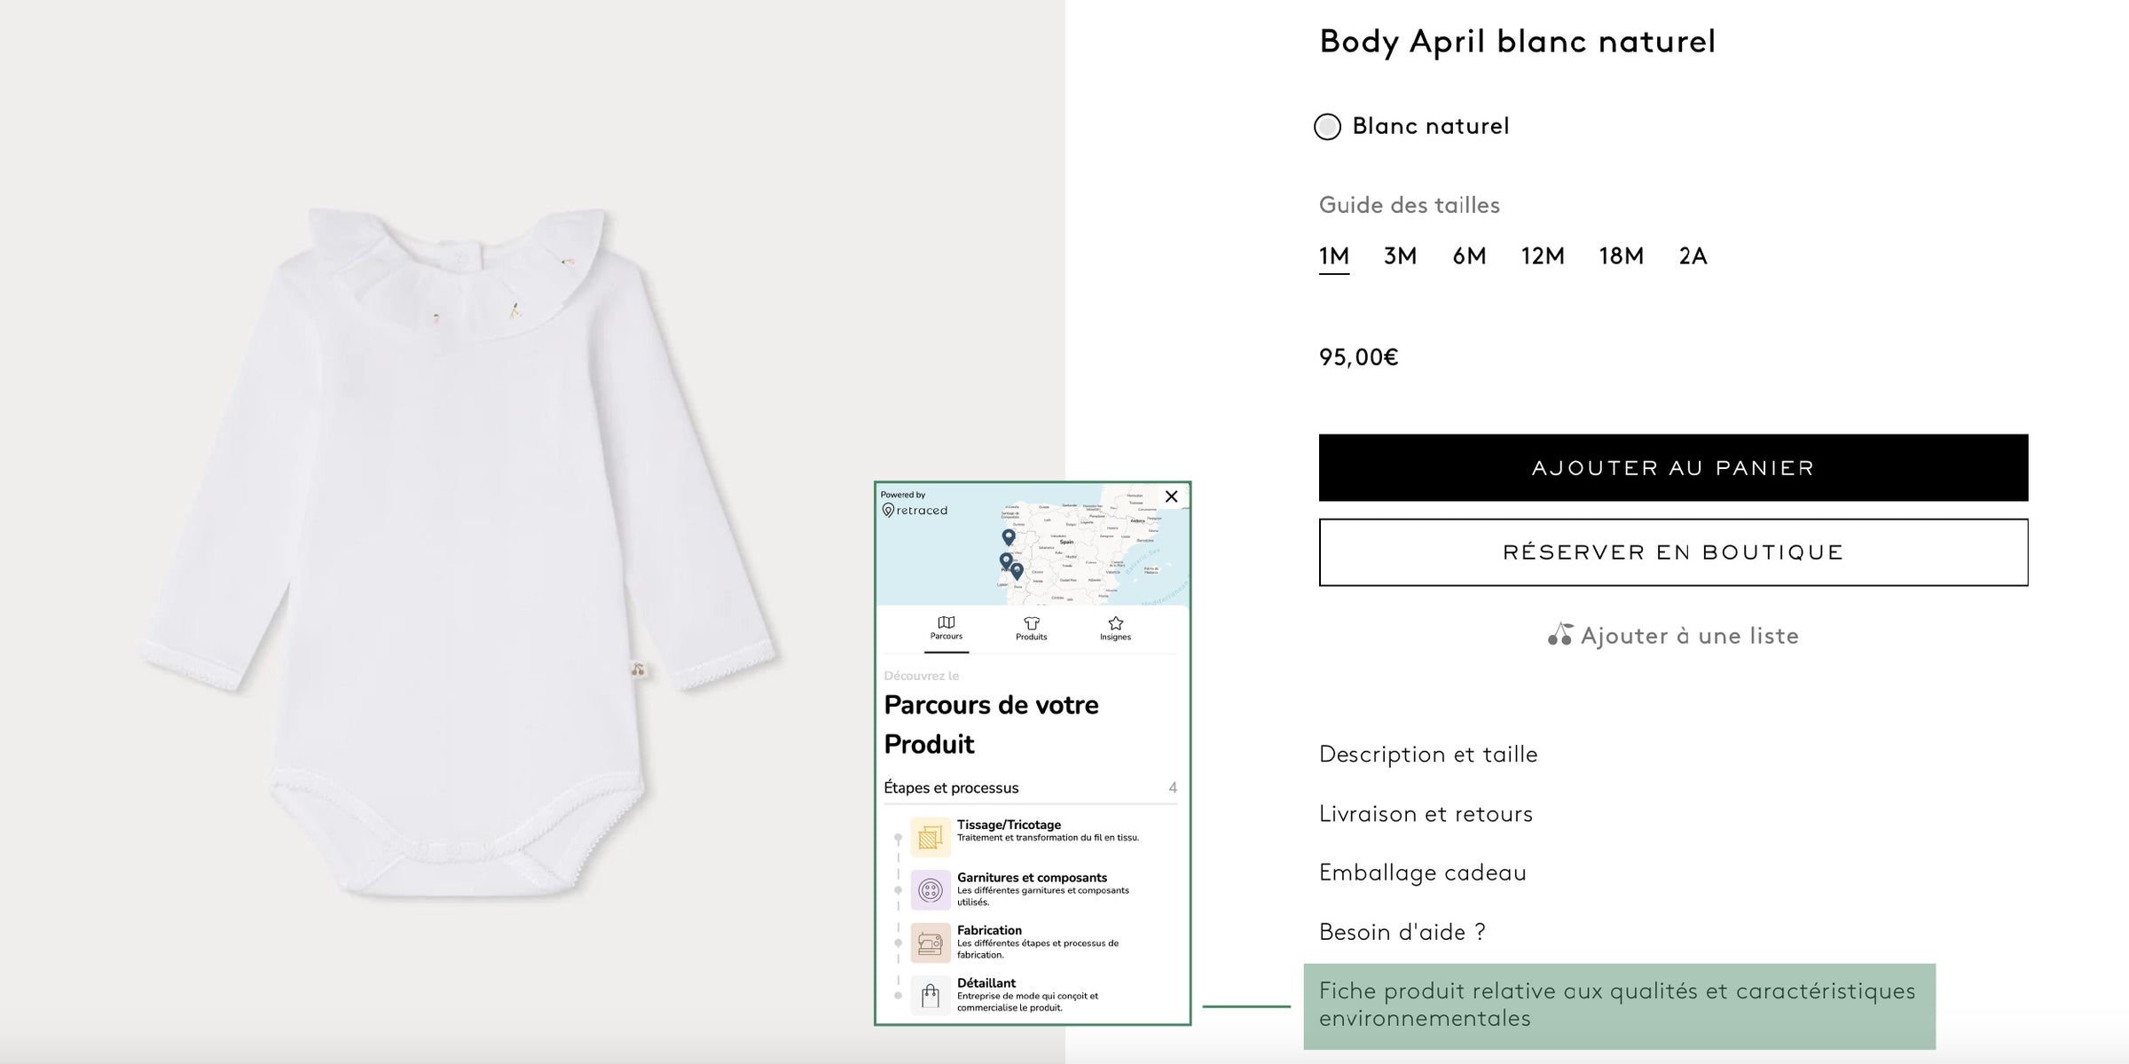
Task: Click the northernmost map pin in Portugal
Action: (x=1009, y=536)
